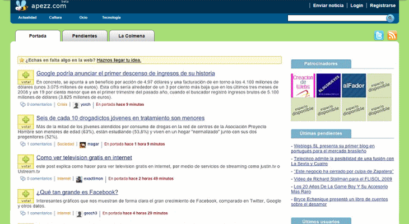409x224 pixels.
Task: Open the Tecnología menu category
Action: tap(111, 17)
